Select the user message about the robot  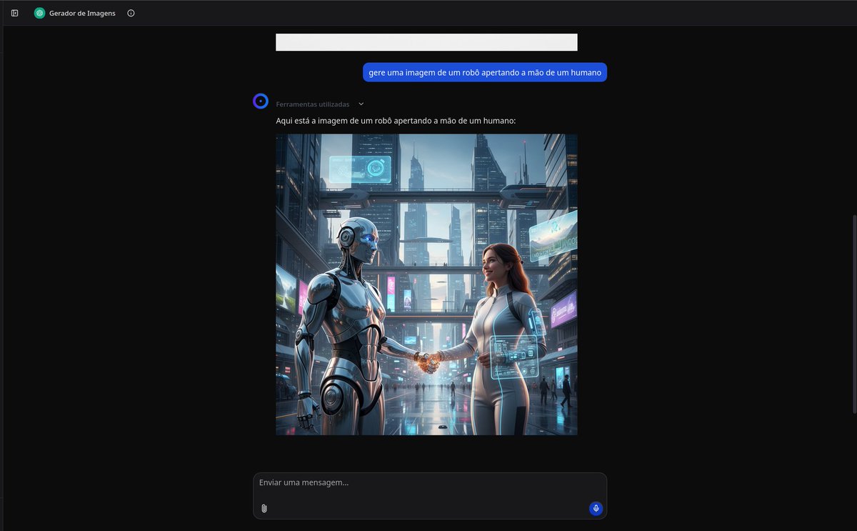[485, 72]
